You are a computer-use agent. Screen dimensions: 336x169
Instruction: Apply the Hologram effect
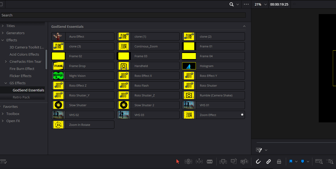(213, 66)
